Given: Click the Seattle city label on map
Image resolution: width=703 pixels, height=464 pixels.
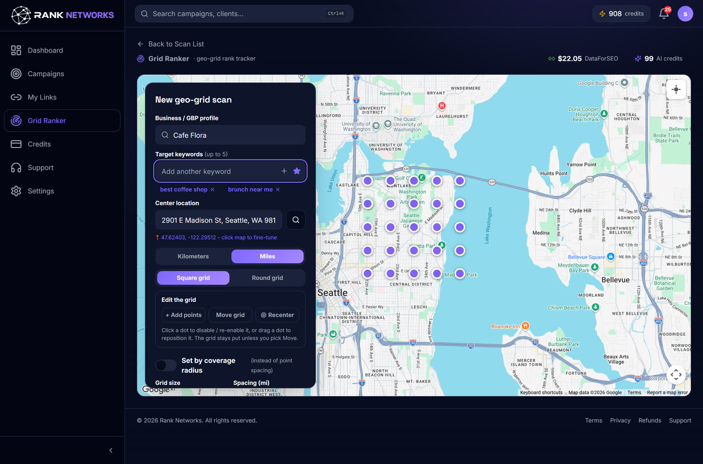Looking at the screenshot, I should pyautogui.click(x=332, y=293).
